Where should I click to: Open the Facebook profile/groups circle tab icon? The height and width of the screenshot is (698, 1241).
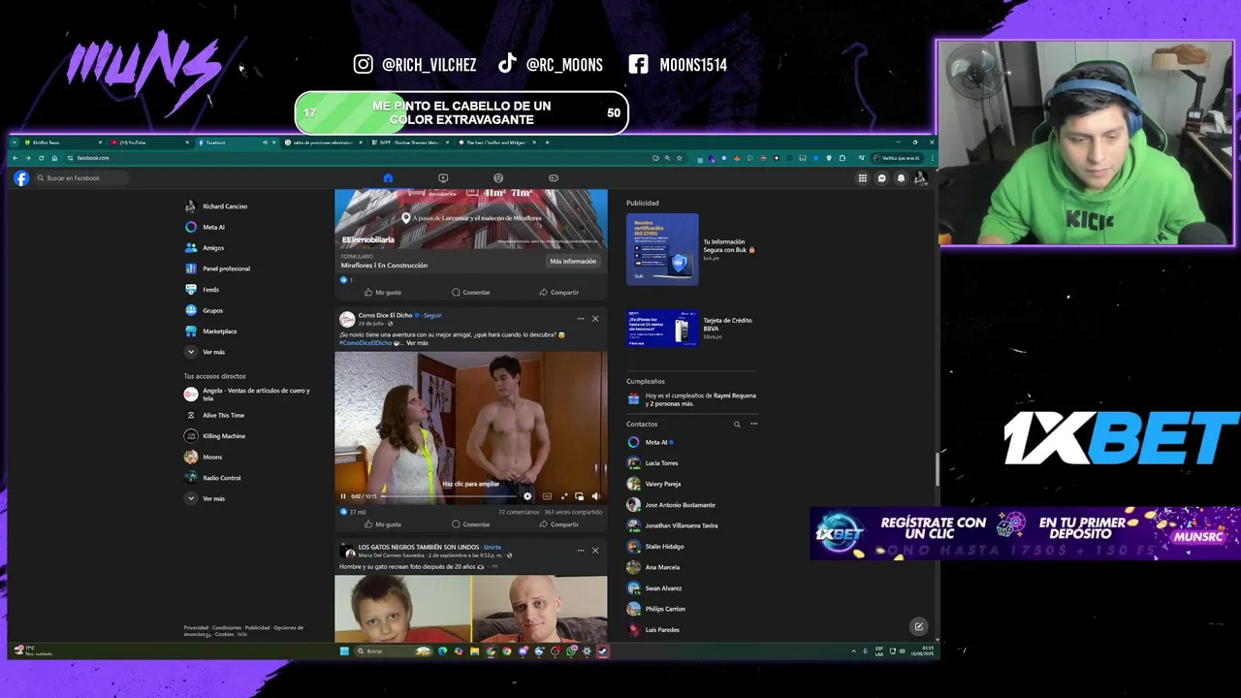(x=498, y=178)
